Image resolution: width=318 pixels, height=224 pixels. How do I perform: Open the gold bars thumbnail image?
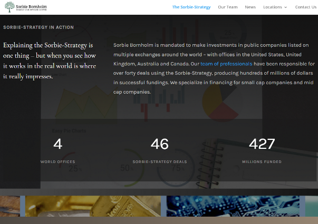pyautogui.click(x=93, y=206)
